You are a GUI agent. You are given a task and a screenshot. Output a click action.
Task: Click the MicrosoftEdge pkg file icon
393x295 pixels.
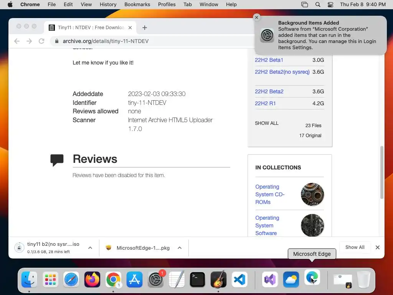pos(108,248)
